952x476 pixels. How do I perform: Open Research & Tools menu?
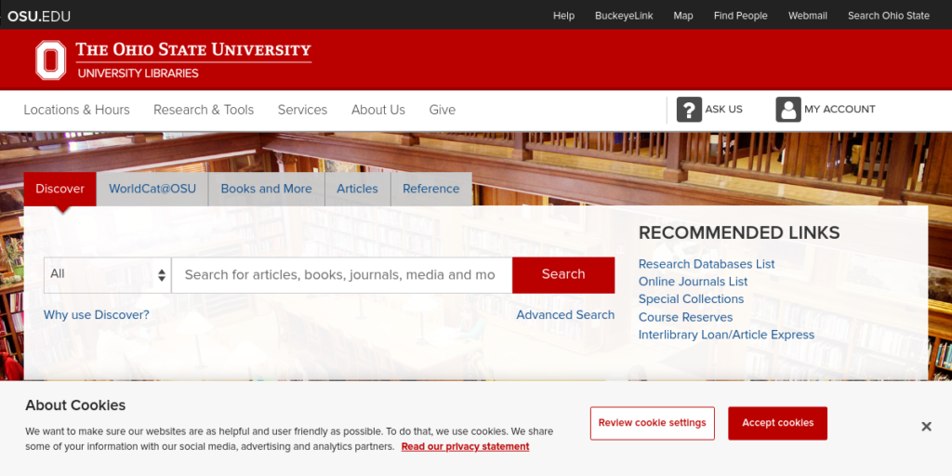coord(204,110)
